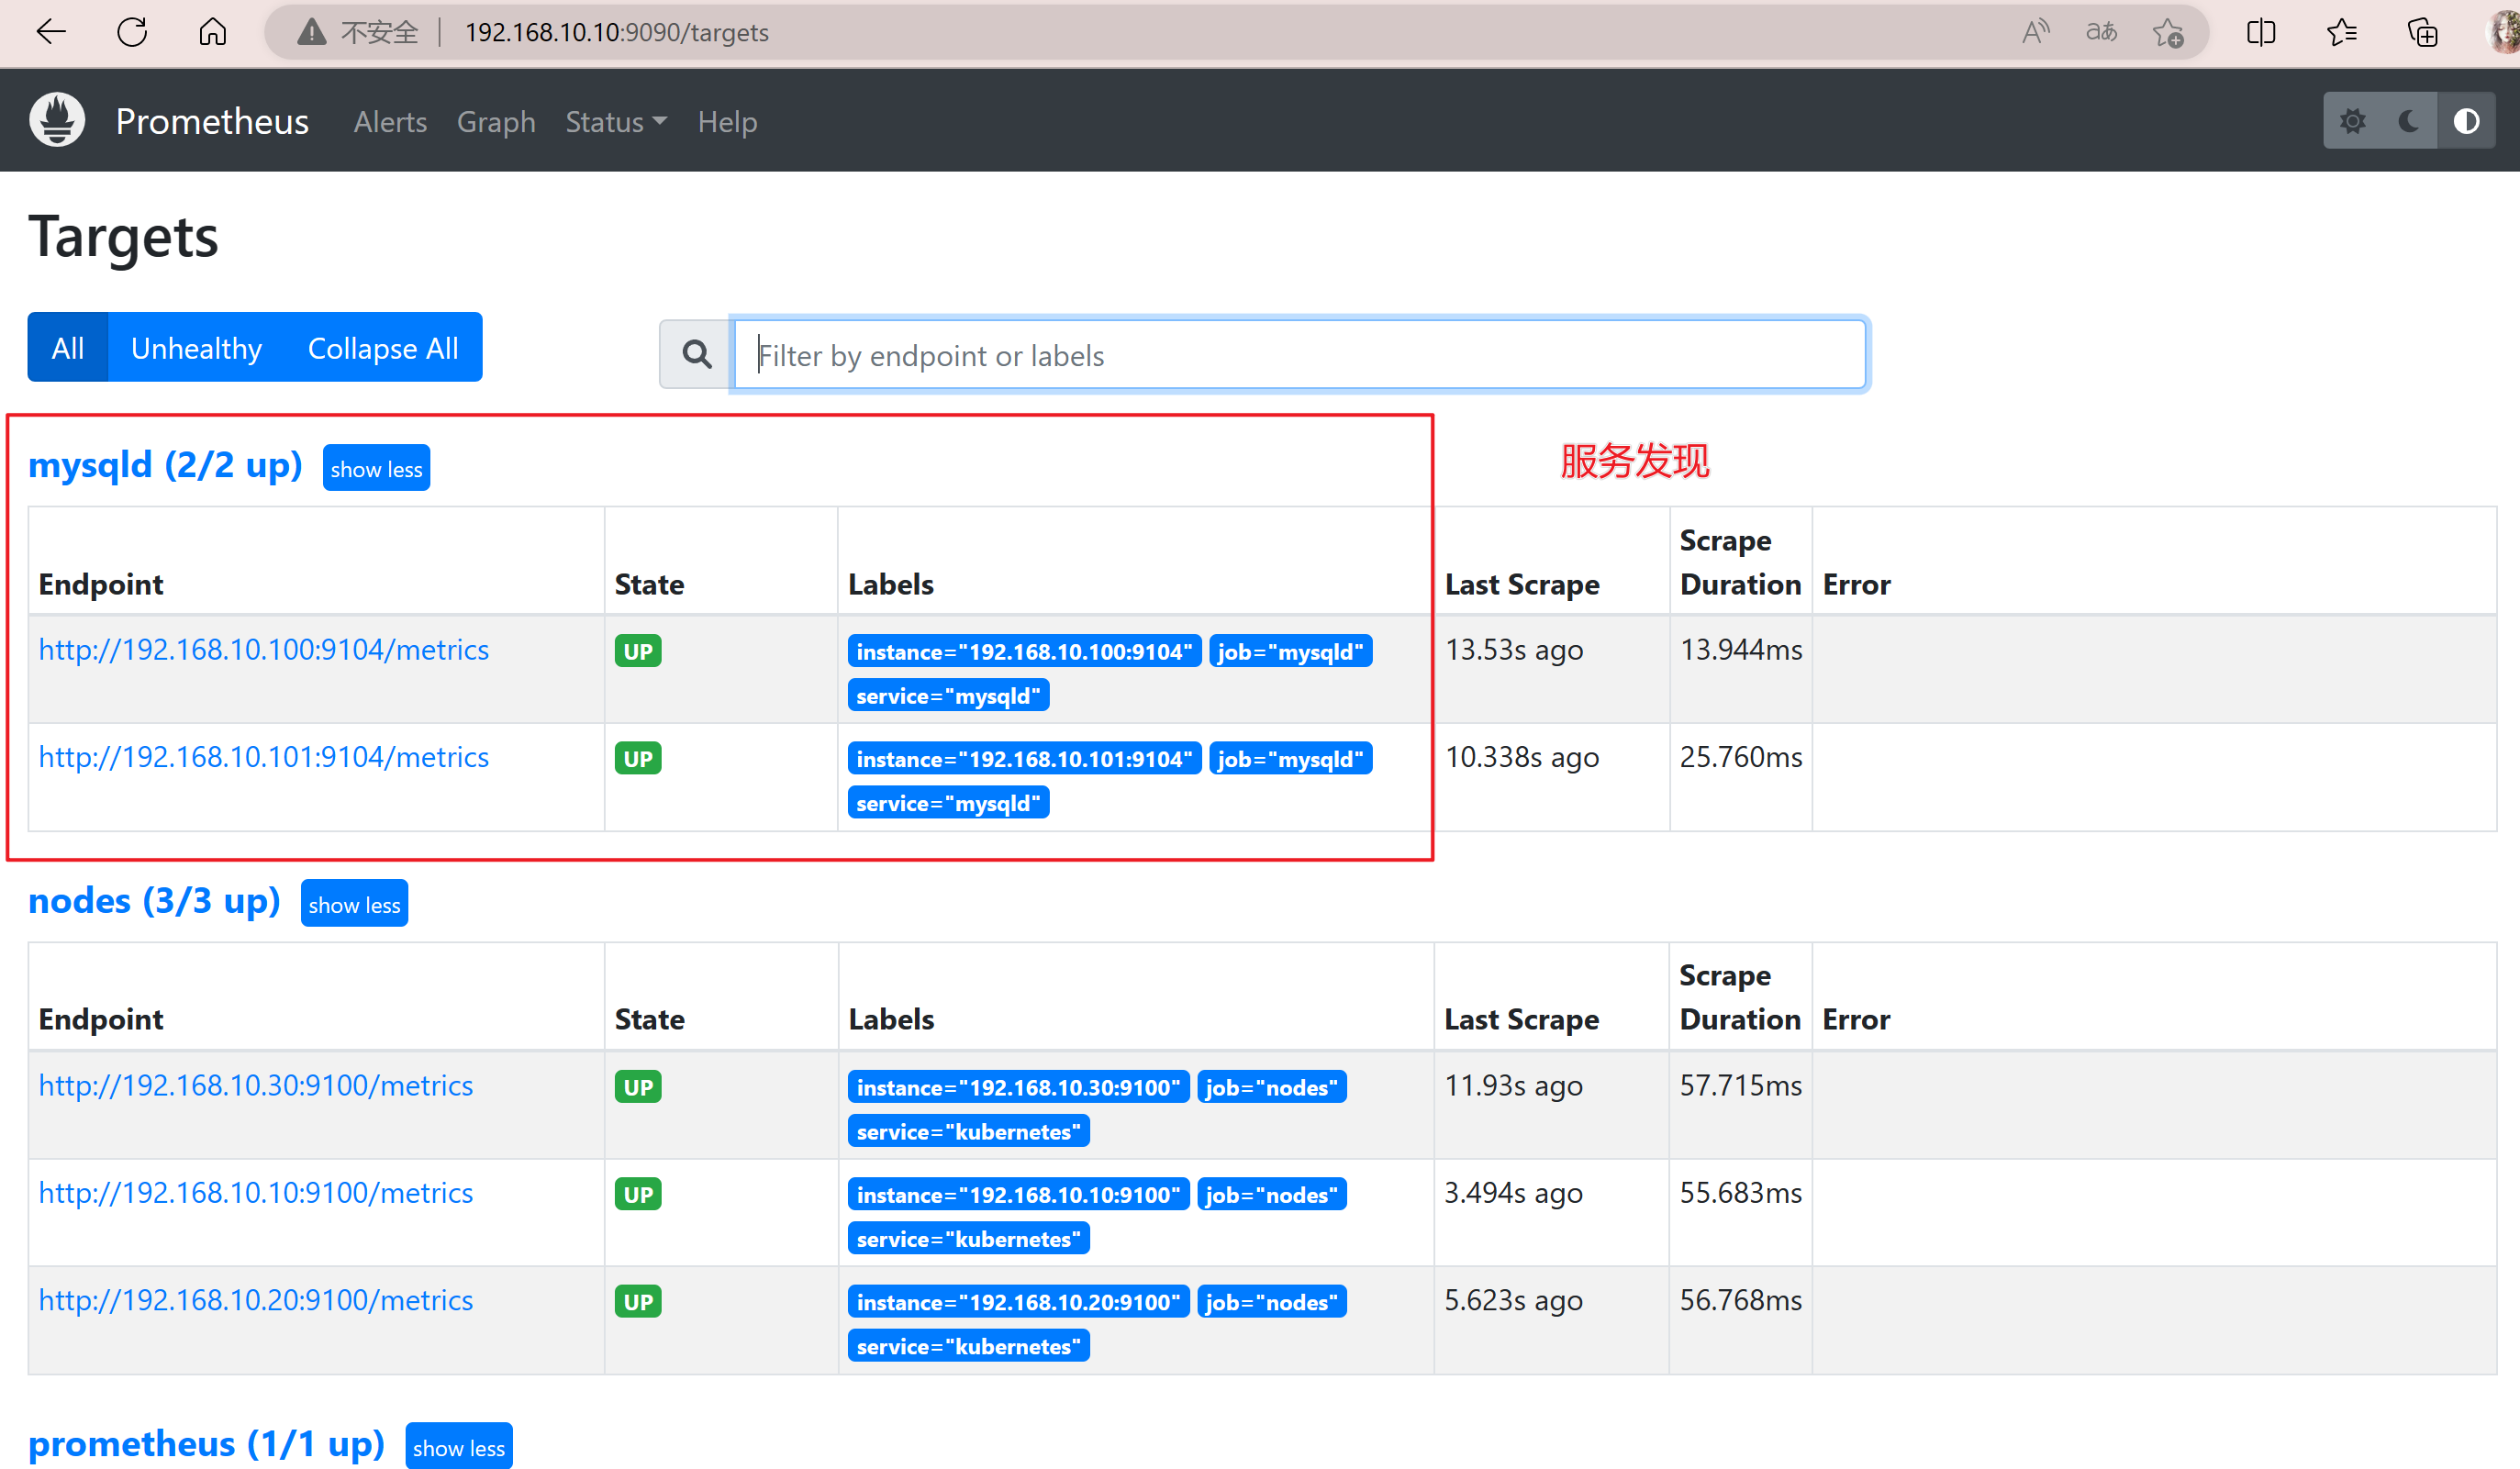
Task: Click the search/filter icon for targets
Action: coord(696,357)
